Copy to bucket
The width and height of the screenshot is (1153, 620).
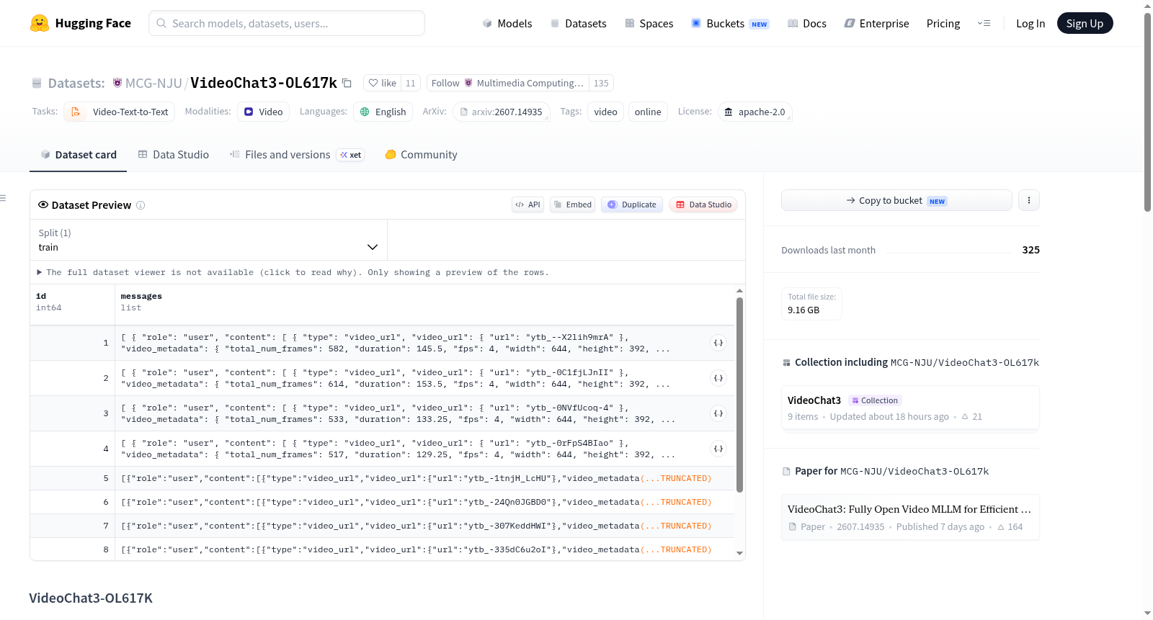click(896, 200)
